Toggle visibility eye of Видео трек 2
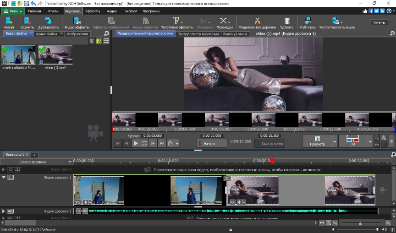Viewport: 396px width, 233px height. [x=11, y=169]
